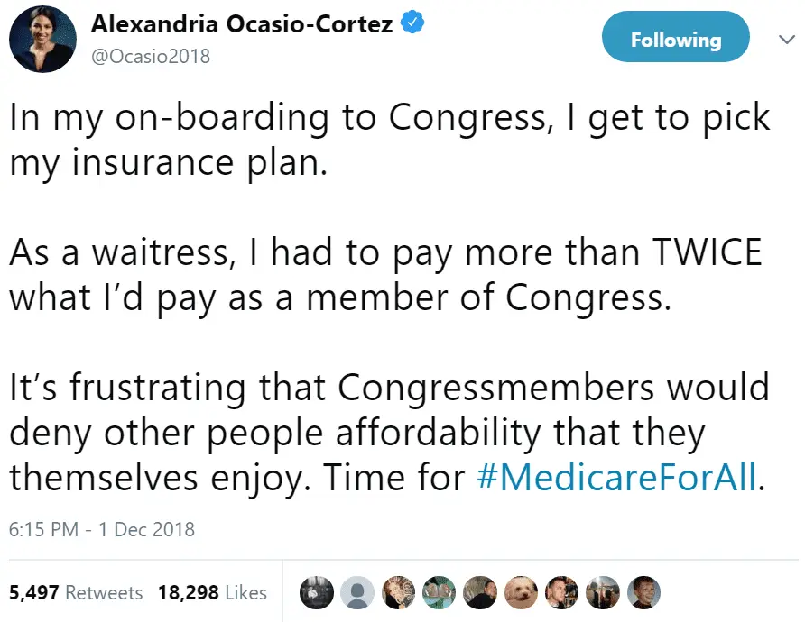
Task: Click the fifth liker avatar in the row
Action: coord(480,592)
